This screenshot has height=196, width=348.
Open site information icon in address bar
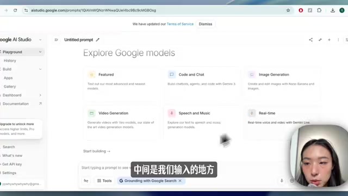point(26,10)
